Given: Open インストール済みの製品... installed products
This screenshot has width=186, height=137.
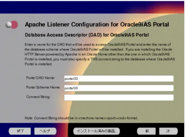Looking at the screenshot, I should click(97, 131).
